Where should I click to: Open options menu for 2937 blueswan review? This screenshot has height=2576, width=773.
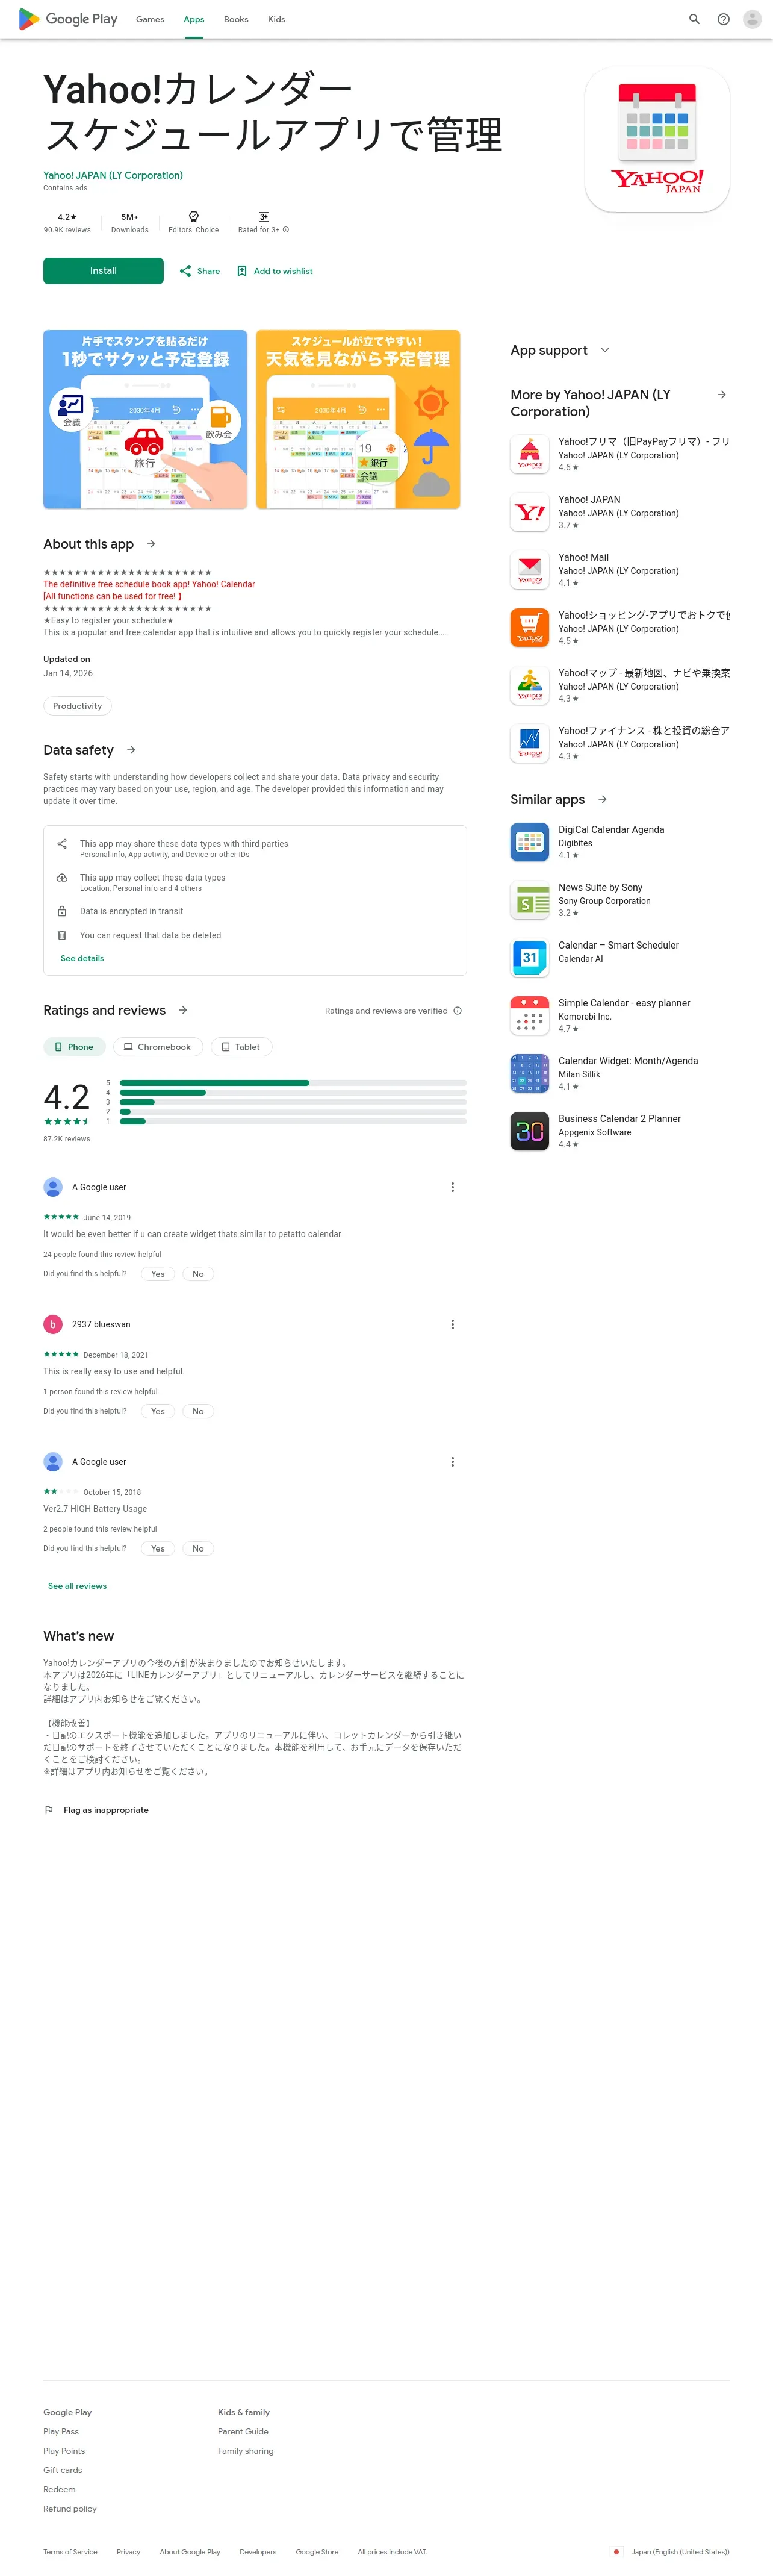452,1324
